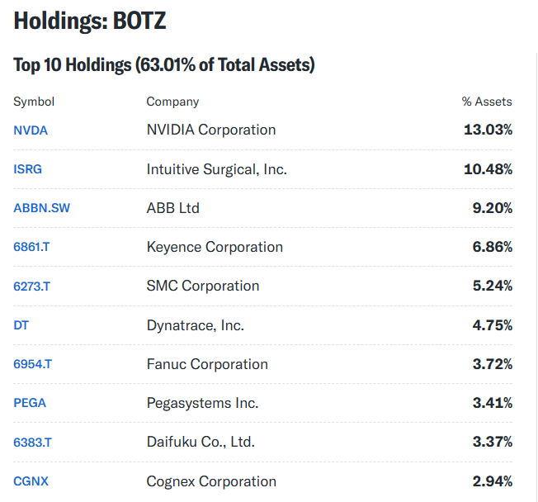
Task: Select the 6273.T ticker link
Action: click(x=31, y=287)
